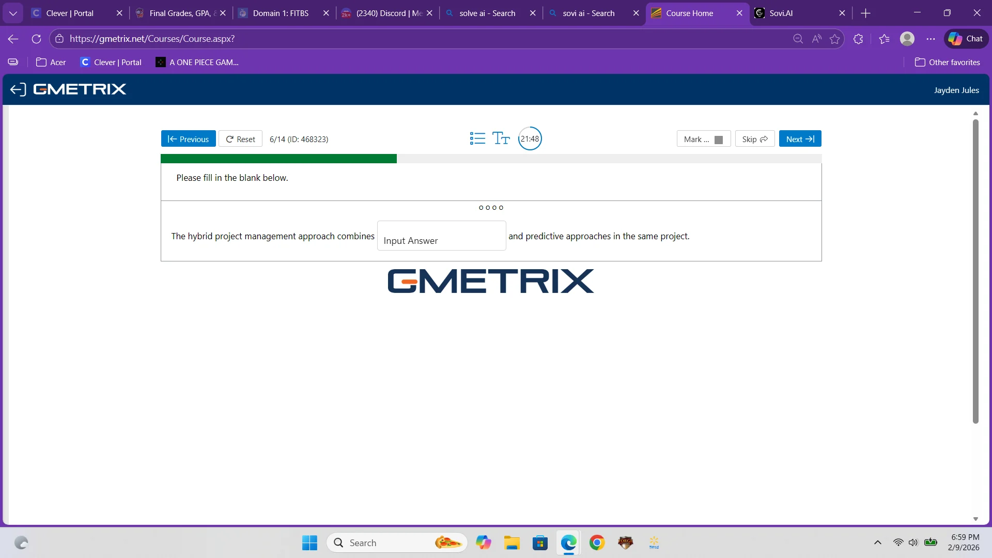
Task: Open tab search dropdown arrow
Action: (13, 13)
